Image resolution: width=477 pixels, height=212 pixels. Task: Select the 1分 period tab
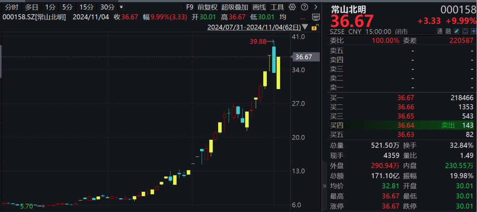[50, 7]
